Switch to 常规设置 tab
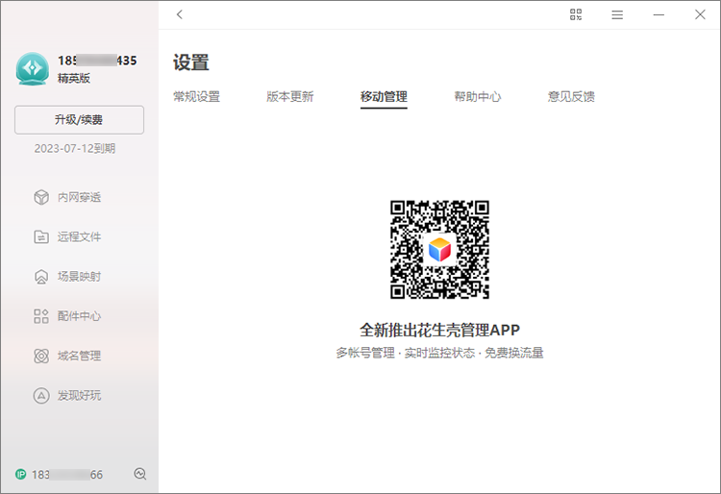Viewport: 721px width, 494px height. point(196,96)
